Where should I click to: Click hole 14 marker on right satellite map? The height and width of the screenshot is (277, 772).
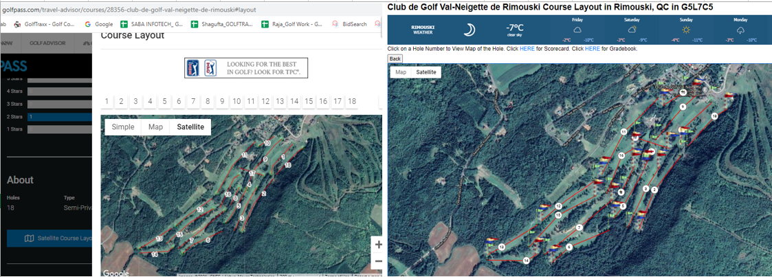coord(527,261)
